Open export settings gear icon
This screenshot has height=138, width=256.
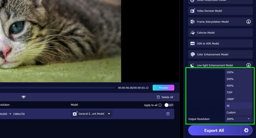[246, 130]
